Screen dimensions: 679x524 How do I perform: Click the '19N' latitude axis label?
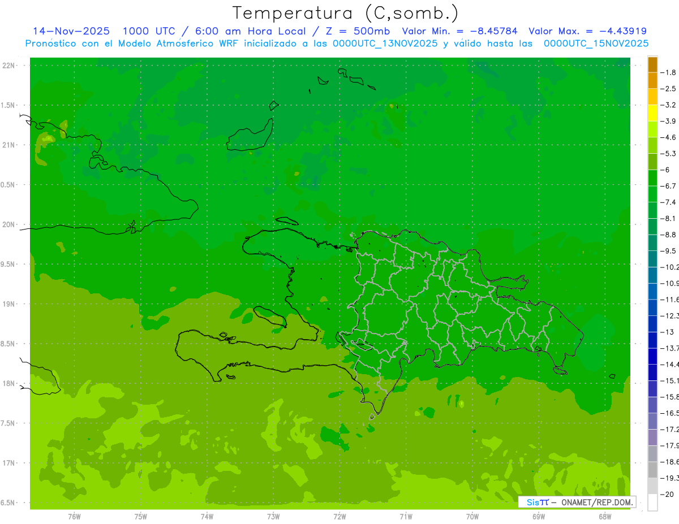[x=8, y=304]
